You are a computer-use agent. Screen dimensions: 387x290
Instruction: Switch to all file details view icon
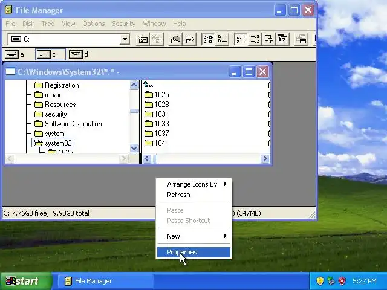click(x=222, y=39)
